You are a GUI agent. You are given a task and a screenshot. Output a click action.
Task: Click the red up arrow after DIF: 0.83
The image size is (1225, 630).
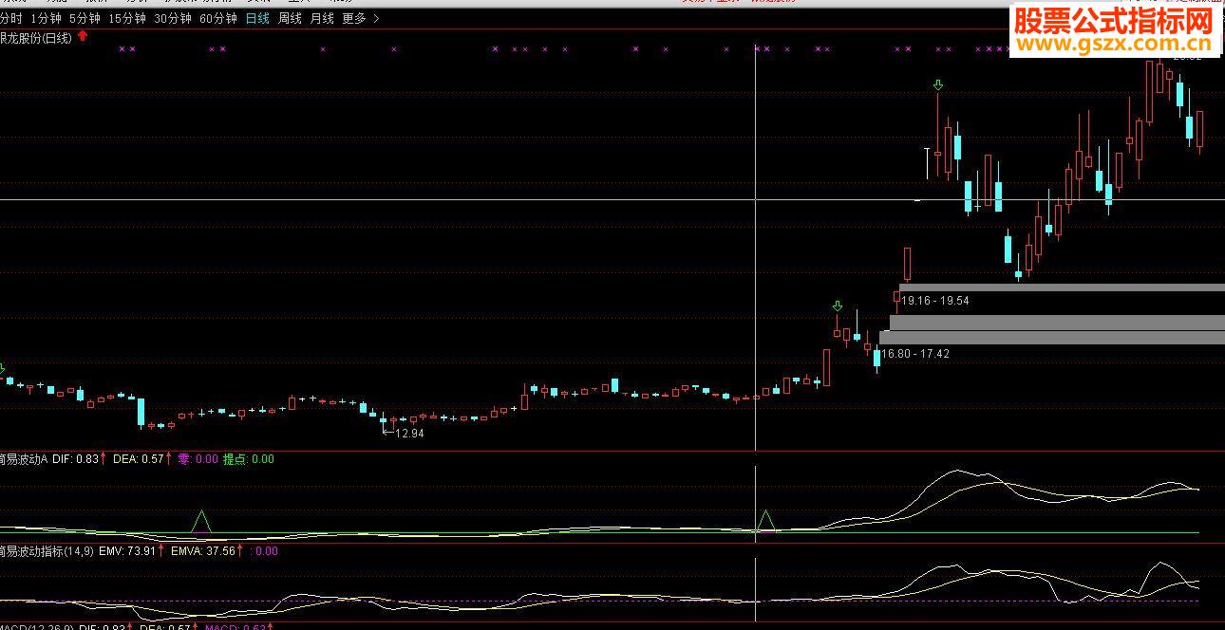point(104,459)
